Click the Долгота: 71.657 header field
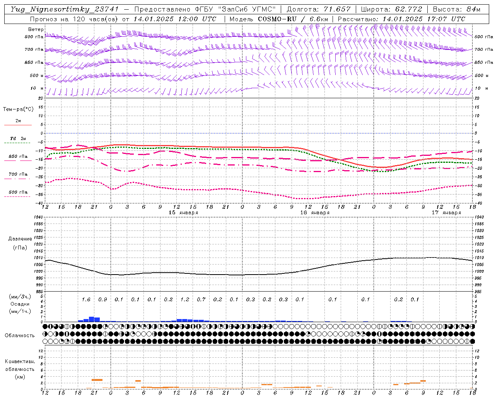The image size is (495, 396). [319, 9]
